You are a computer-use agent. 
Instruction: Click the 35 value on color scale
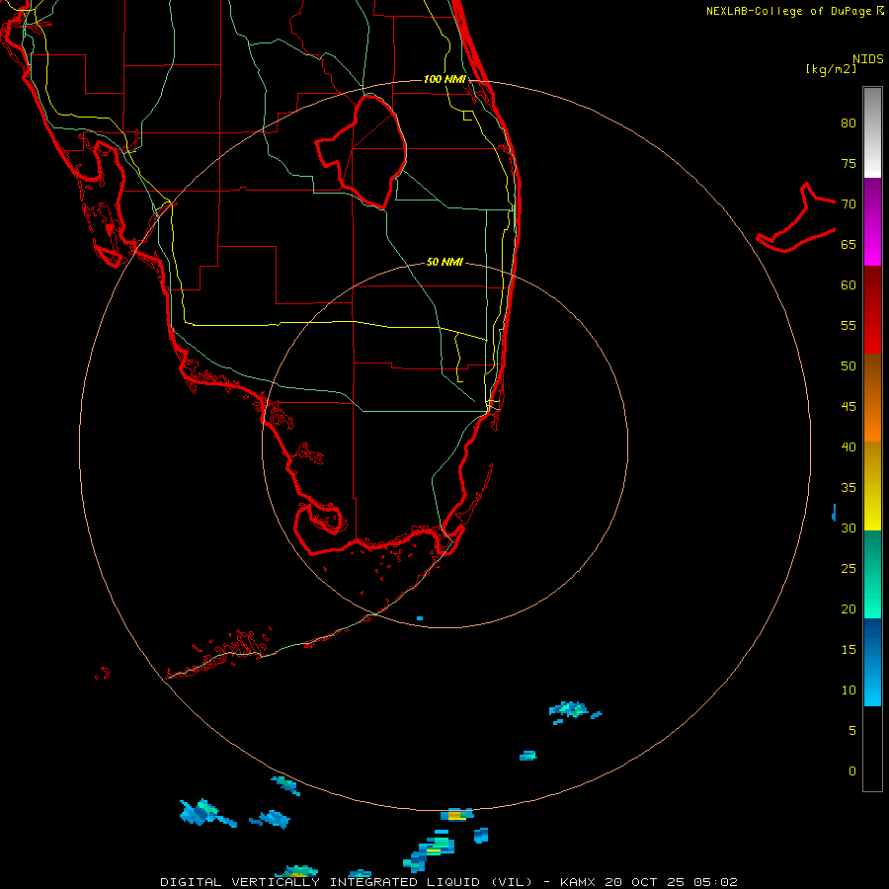pyautogui.click(x=849, y=488)
